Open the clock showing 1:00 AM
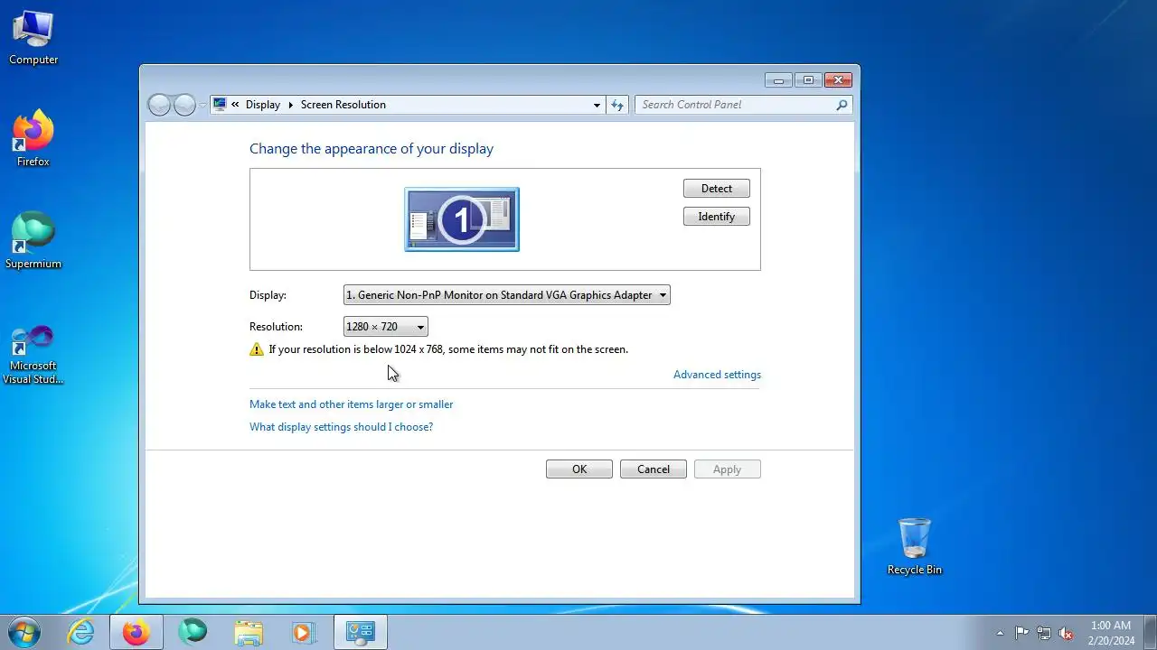Screen dimensions: 1157x650 tap(1111, 633)
